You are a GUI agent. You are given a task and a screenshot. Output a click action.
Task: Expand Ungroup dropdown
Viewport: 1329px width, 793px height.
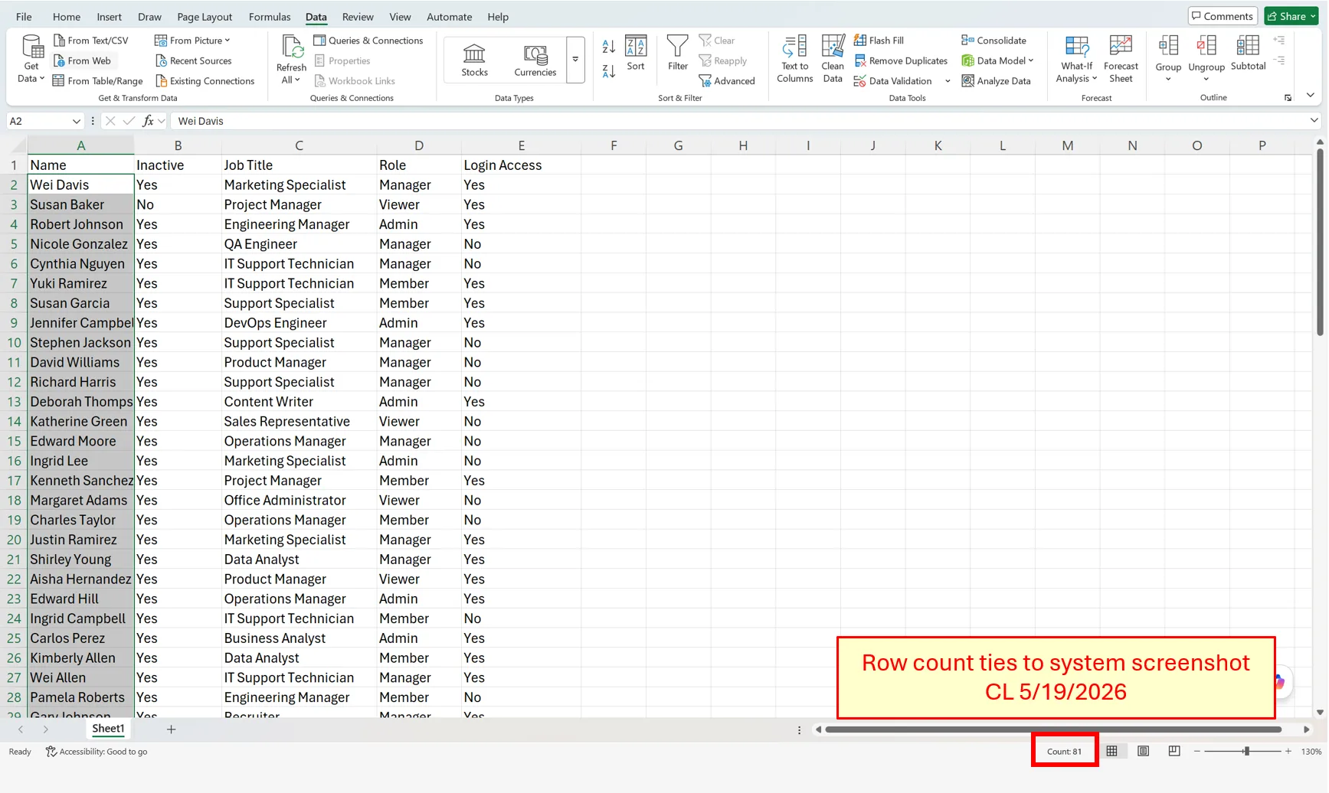click(1206, 79)
